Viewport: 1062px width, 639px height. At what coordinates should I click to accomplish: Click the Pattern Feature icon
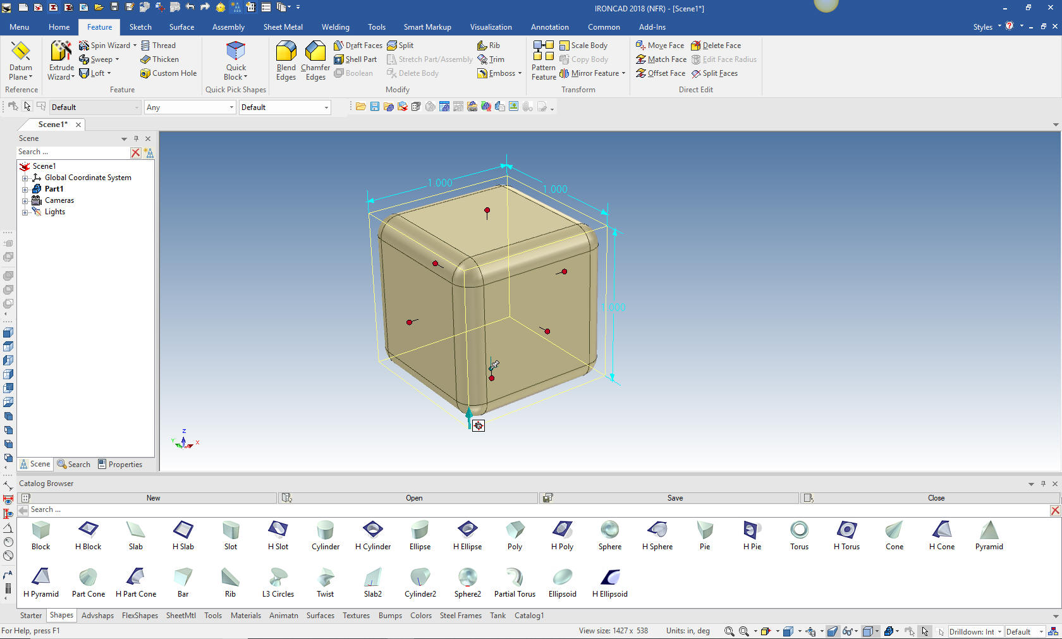tap(544, 61)
